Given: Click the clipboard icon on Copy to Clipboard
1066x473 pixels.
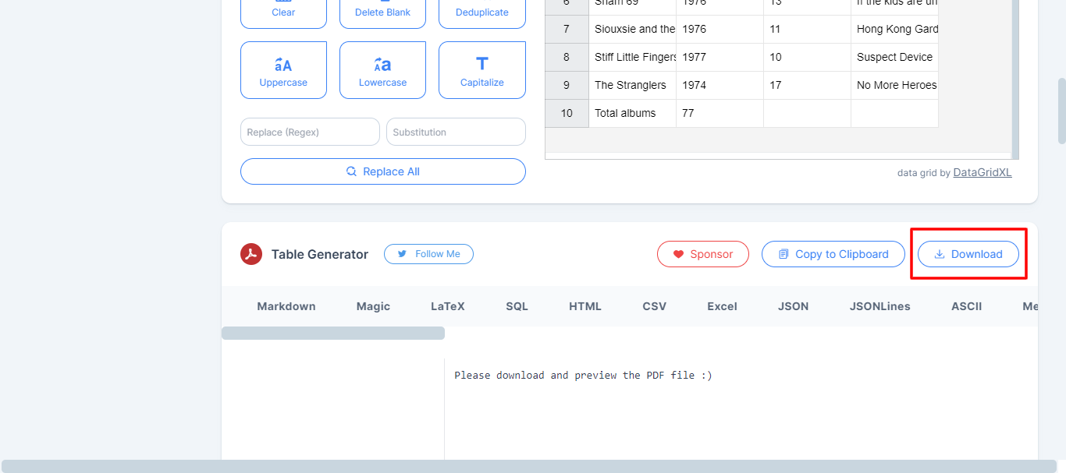Looking at the screenshot, I should pos(784,254).
